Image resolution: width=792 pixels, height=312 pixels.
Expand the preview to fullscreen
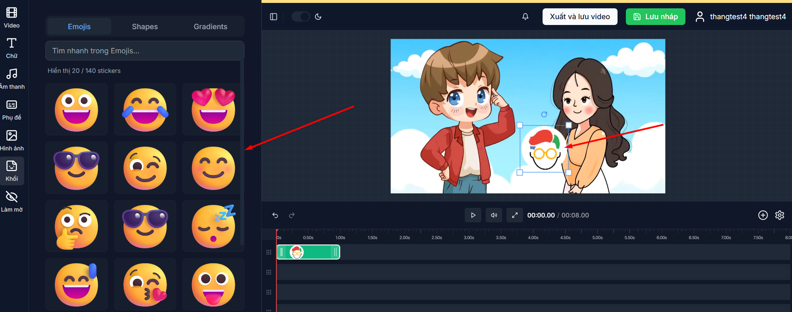tap(515, 215)
